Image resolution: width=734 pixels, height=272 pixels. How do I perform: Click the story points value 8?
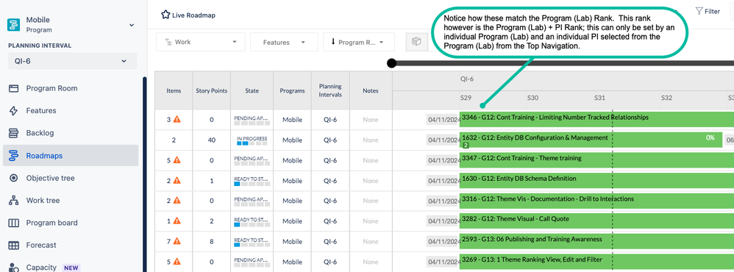pos(212,242)
